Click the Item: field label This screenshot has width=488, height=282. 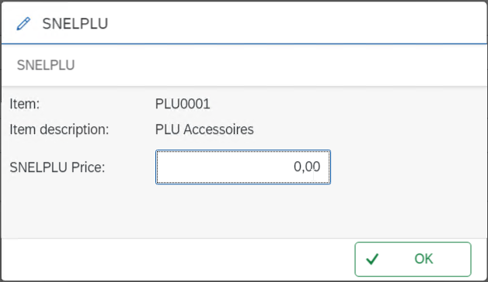point(25,104)
